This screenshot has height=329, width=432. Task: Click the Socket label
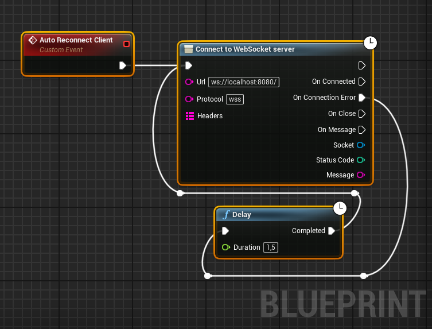point(344,145)
